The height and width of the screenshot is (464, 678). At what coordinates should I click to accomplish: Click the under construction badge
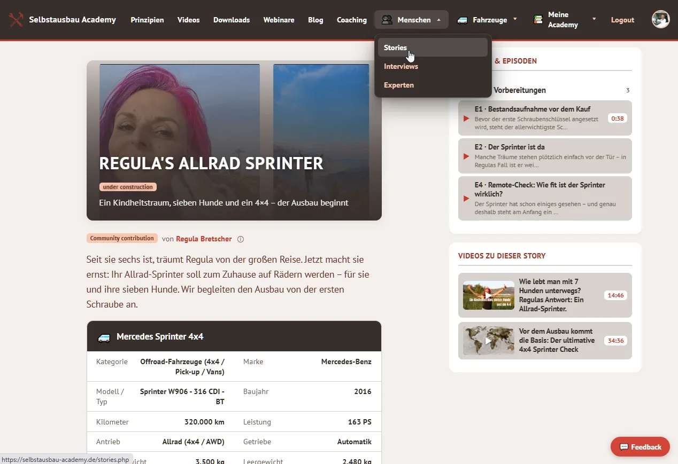128,187
